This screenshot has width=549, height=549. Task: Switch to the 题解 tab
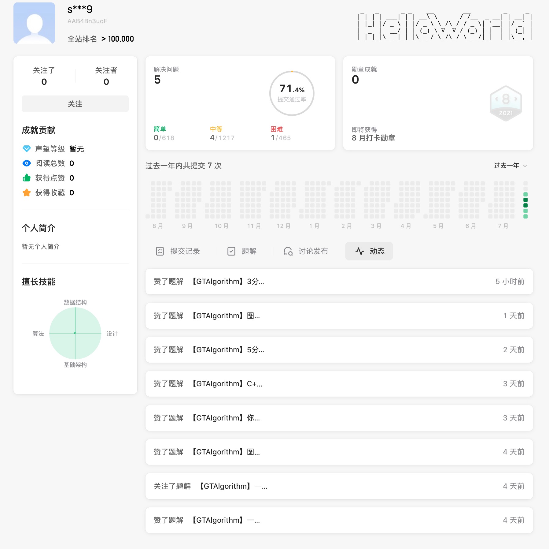242,251
